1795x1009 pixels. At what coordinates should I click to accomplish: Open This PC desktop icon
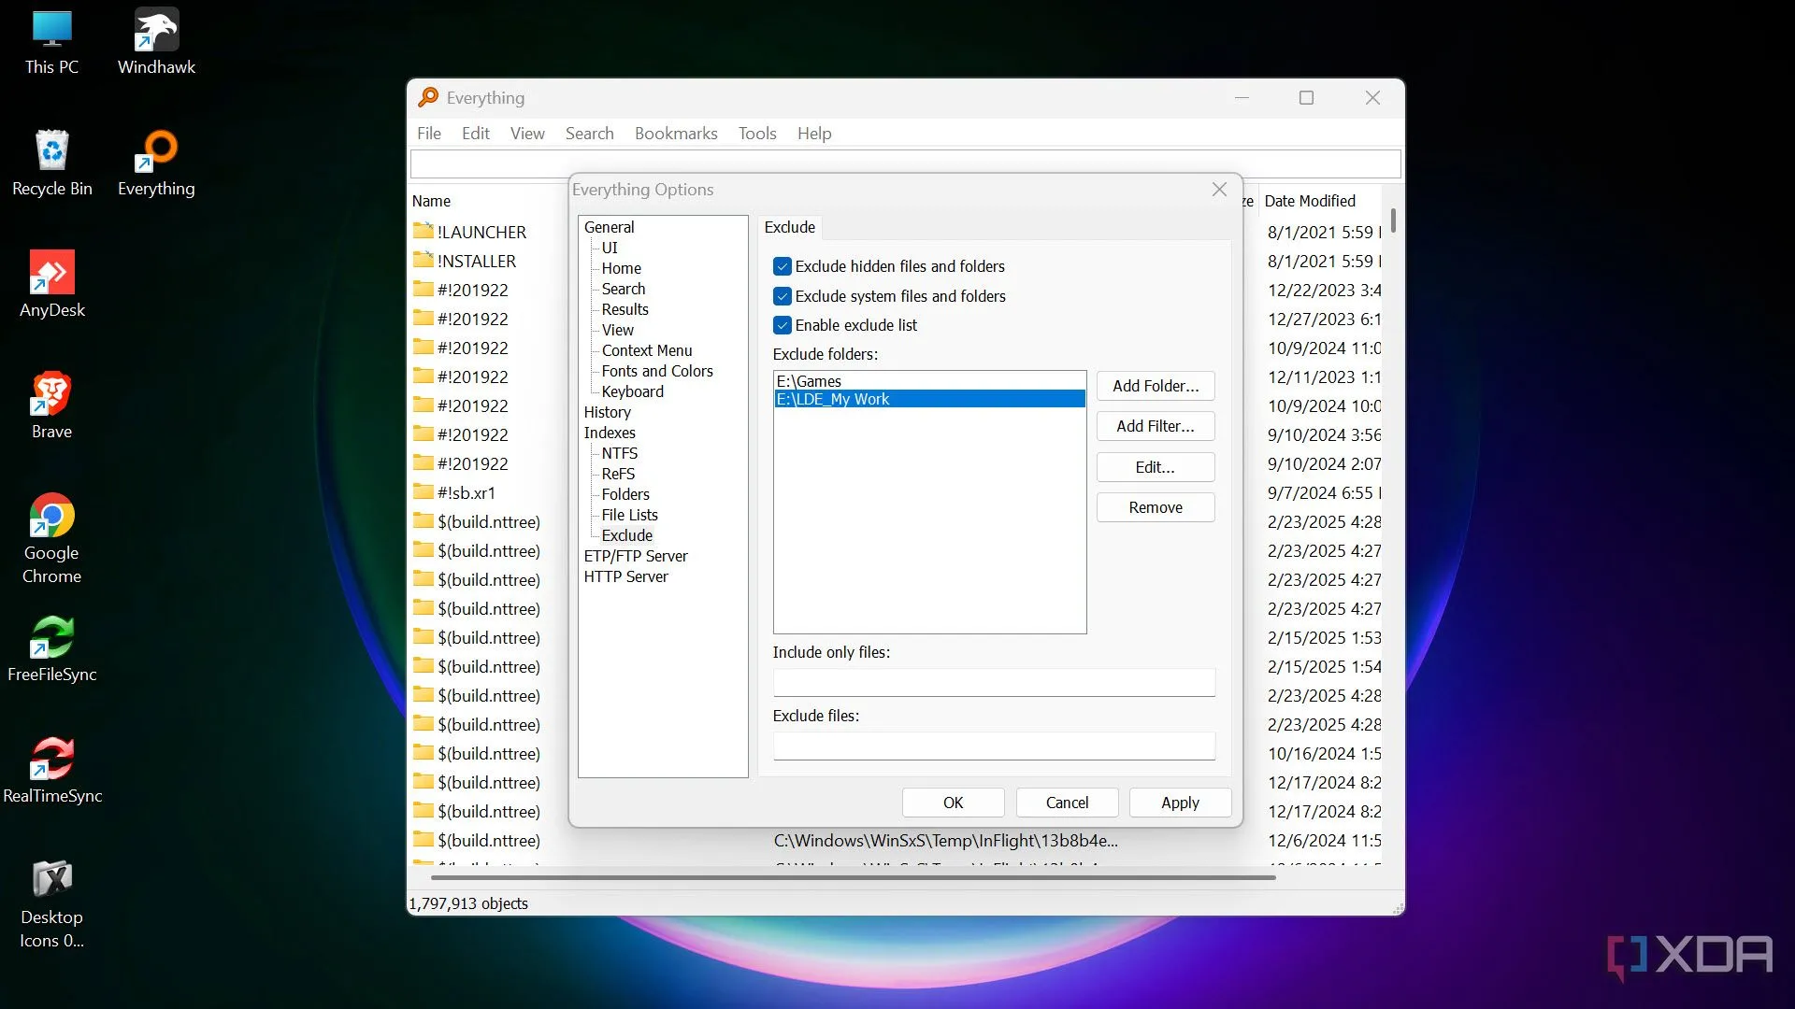point(51,42)
